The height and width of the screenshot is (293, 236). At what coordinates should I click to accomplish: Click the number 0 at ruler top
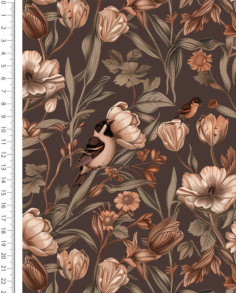click(4, 3)
